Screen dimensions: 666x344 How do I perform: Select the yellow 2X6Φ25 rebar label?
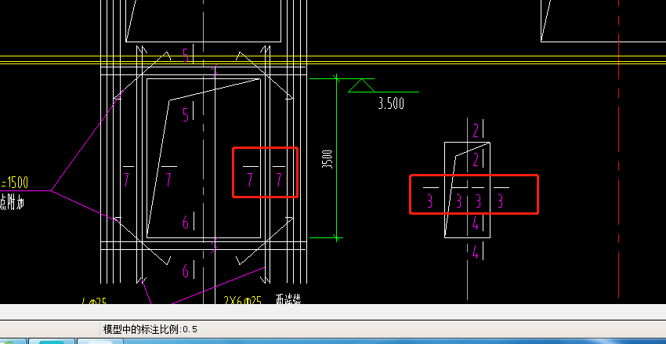click(x=243, y=300)
